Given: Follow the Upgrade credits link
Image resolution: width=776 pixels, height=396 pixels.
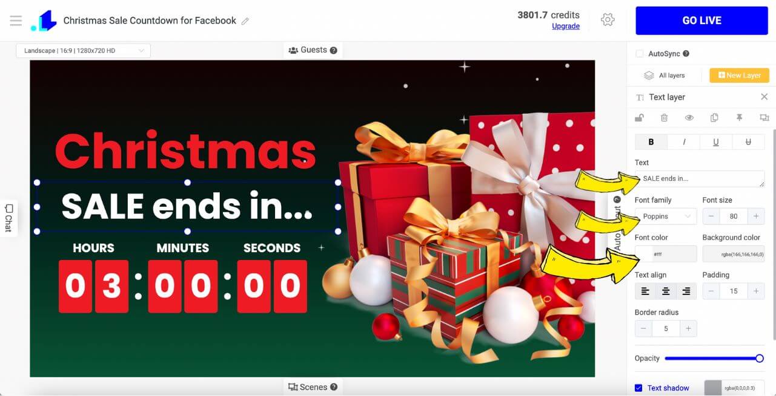Looking at the screenshot, I should 566,27.
